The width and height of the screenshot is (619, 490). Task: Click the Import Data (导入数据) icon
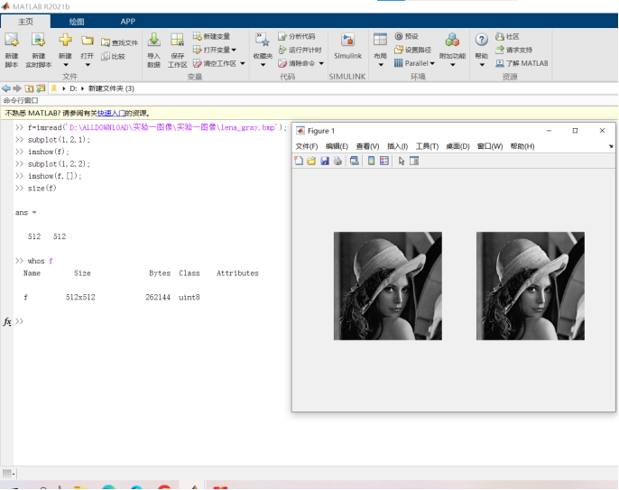(x=154, y=40)
